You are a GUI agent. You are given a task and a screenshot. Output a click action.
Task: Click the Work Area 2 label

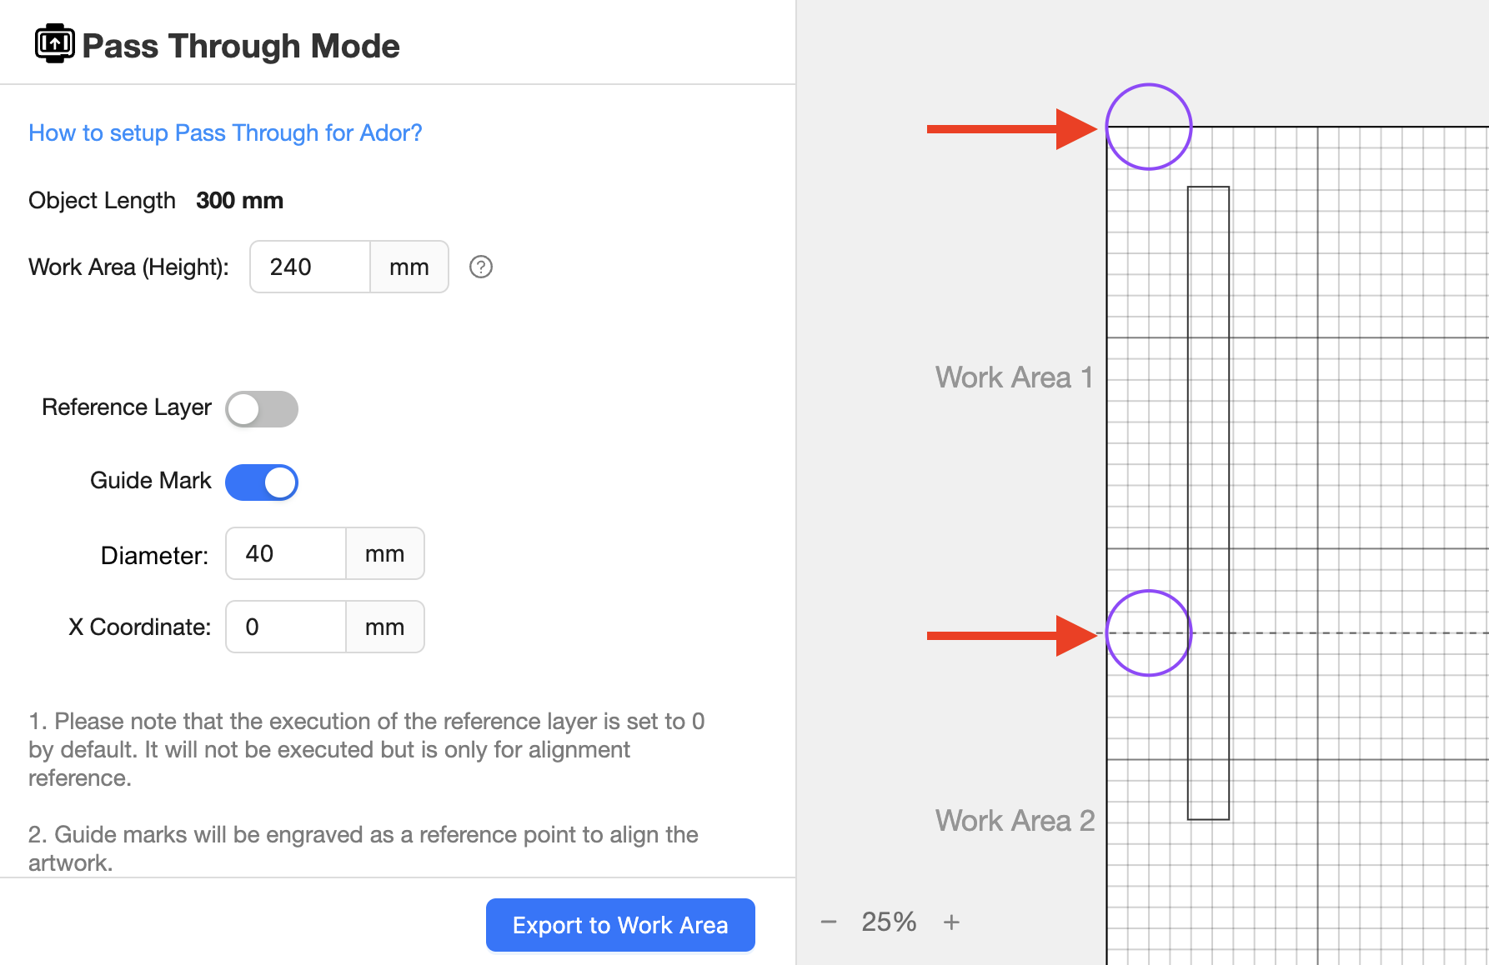[x=1015, y=821]
